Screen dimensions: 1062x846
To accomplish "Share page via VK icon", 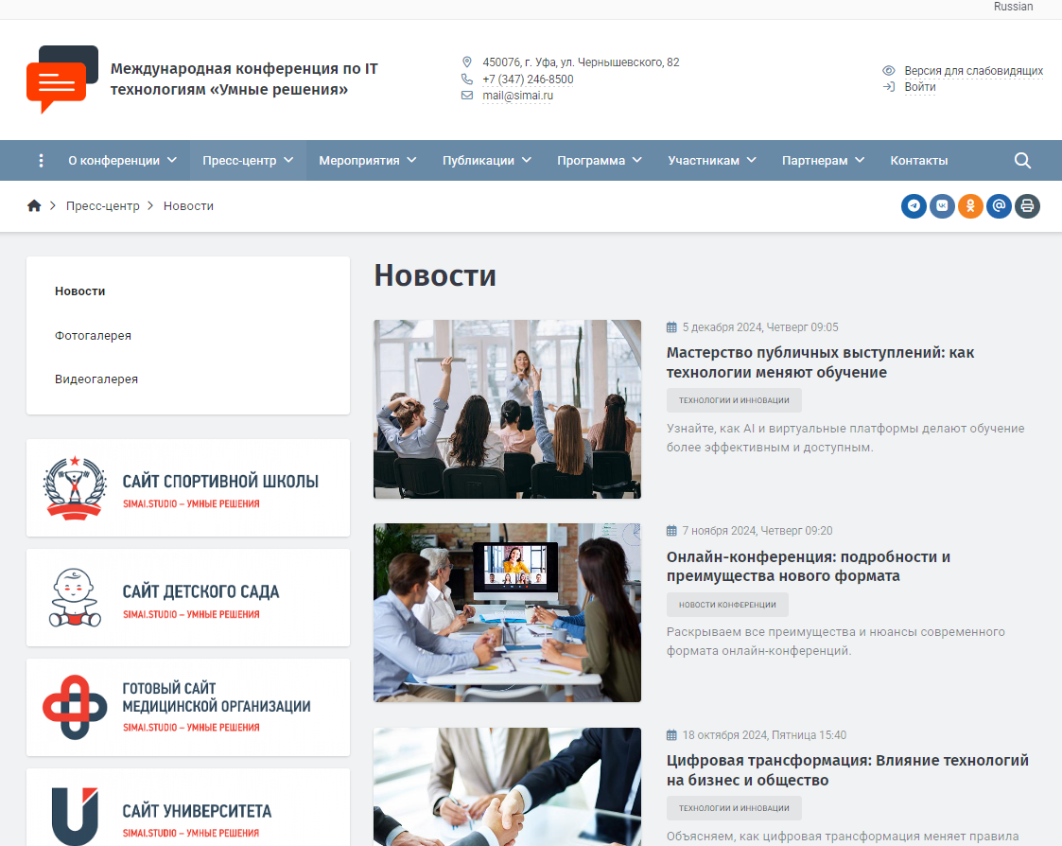I will tap(942, 206).
